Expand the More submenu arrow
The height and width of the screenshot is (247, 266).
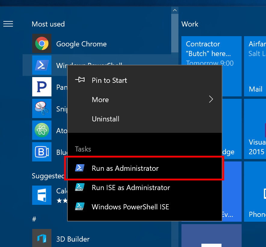(x=211, y=99)
